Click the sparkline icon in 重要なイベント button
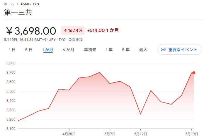The width and height of the screenshot is (204, 139). pyautogui.click(x=164, y=49)
